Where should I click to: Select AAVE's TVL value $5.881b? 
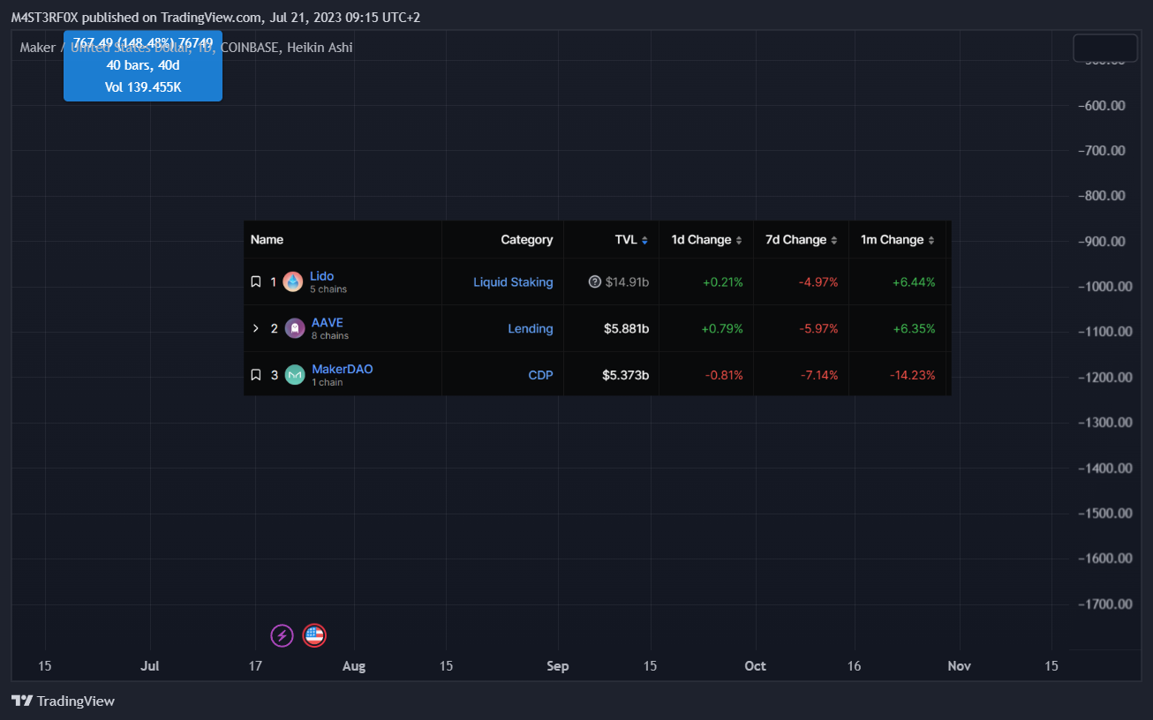point(627,328)
